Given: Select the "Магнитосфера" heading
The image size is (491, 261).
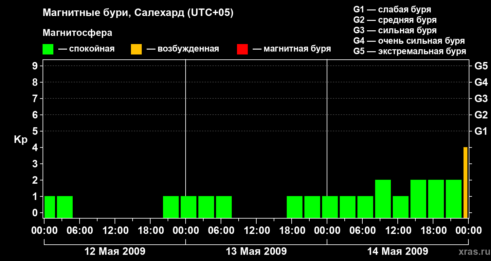Looking at the screenshot, I should [x=77, y=33].
